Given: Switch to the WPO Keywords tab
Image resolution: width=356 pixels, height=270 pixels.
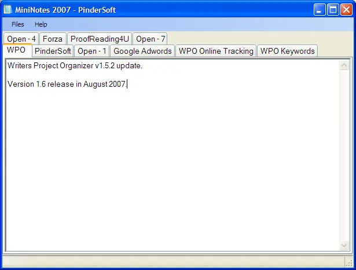Looking at the screenshot, I should coord(288,51).
